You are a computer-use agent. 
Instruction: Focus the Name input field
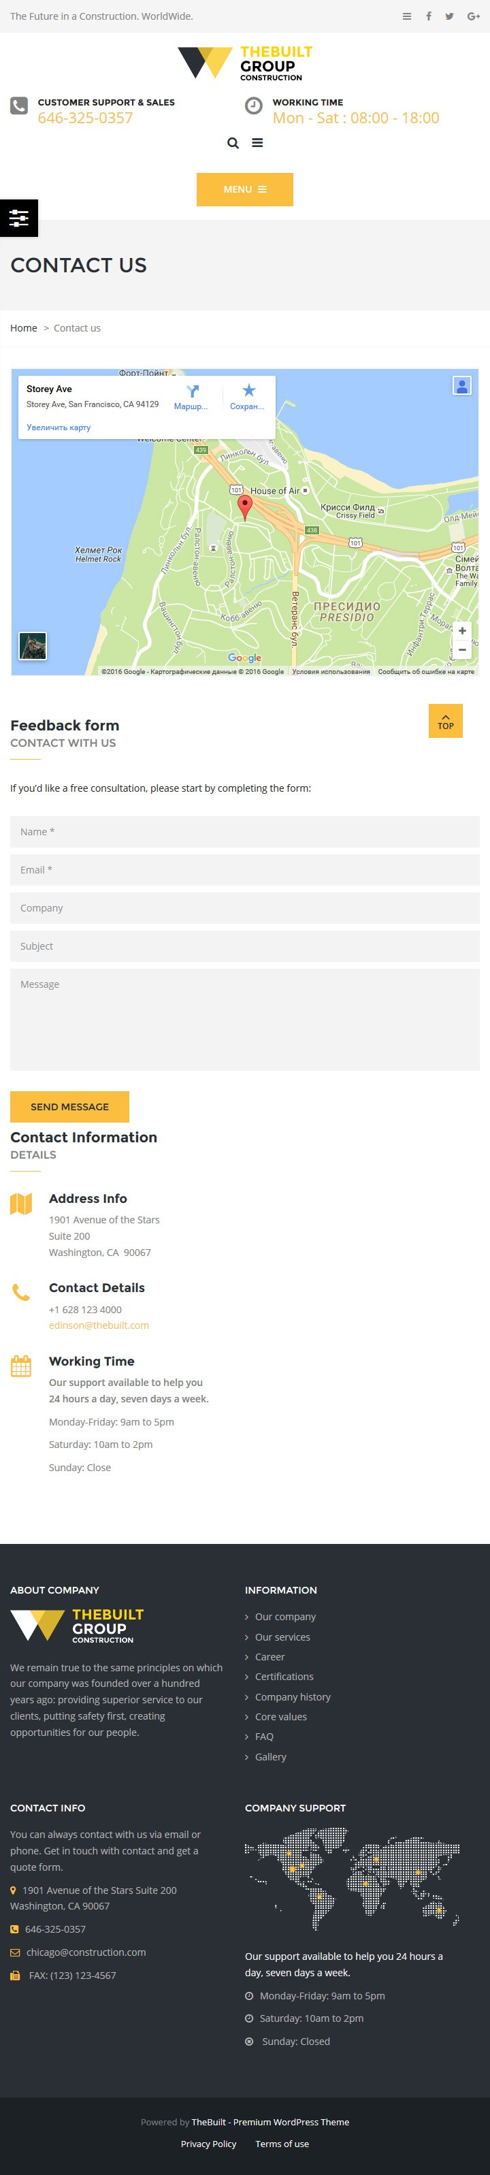[244, 831]
